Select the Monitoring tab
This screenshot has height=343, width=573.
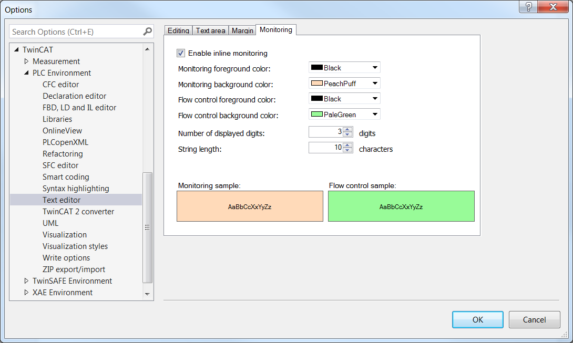coord(276,29)
